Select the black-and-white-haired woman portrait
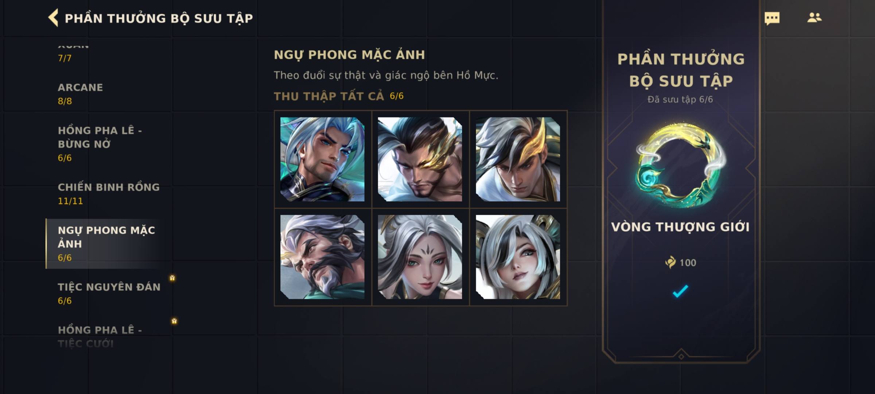Viewport: 875px width, 394px height. 518,257
